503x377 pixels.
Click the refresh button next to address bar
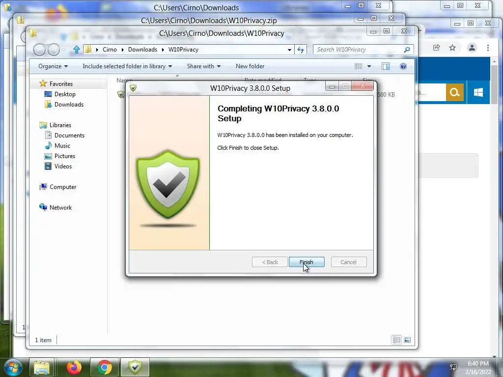tap(301, 50)
